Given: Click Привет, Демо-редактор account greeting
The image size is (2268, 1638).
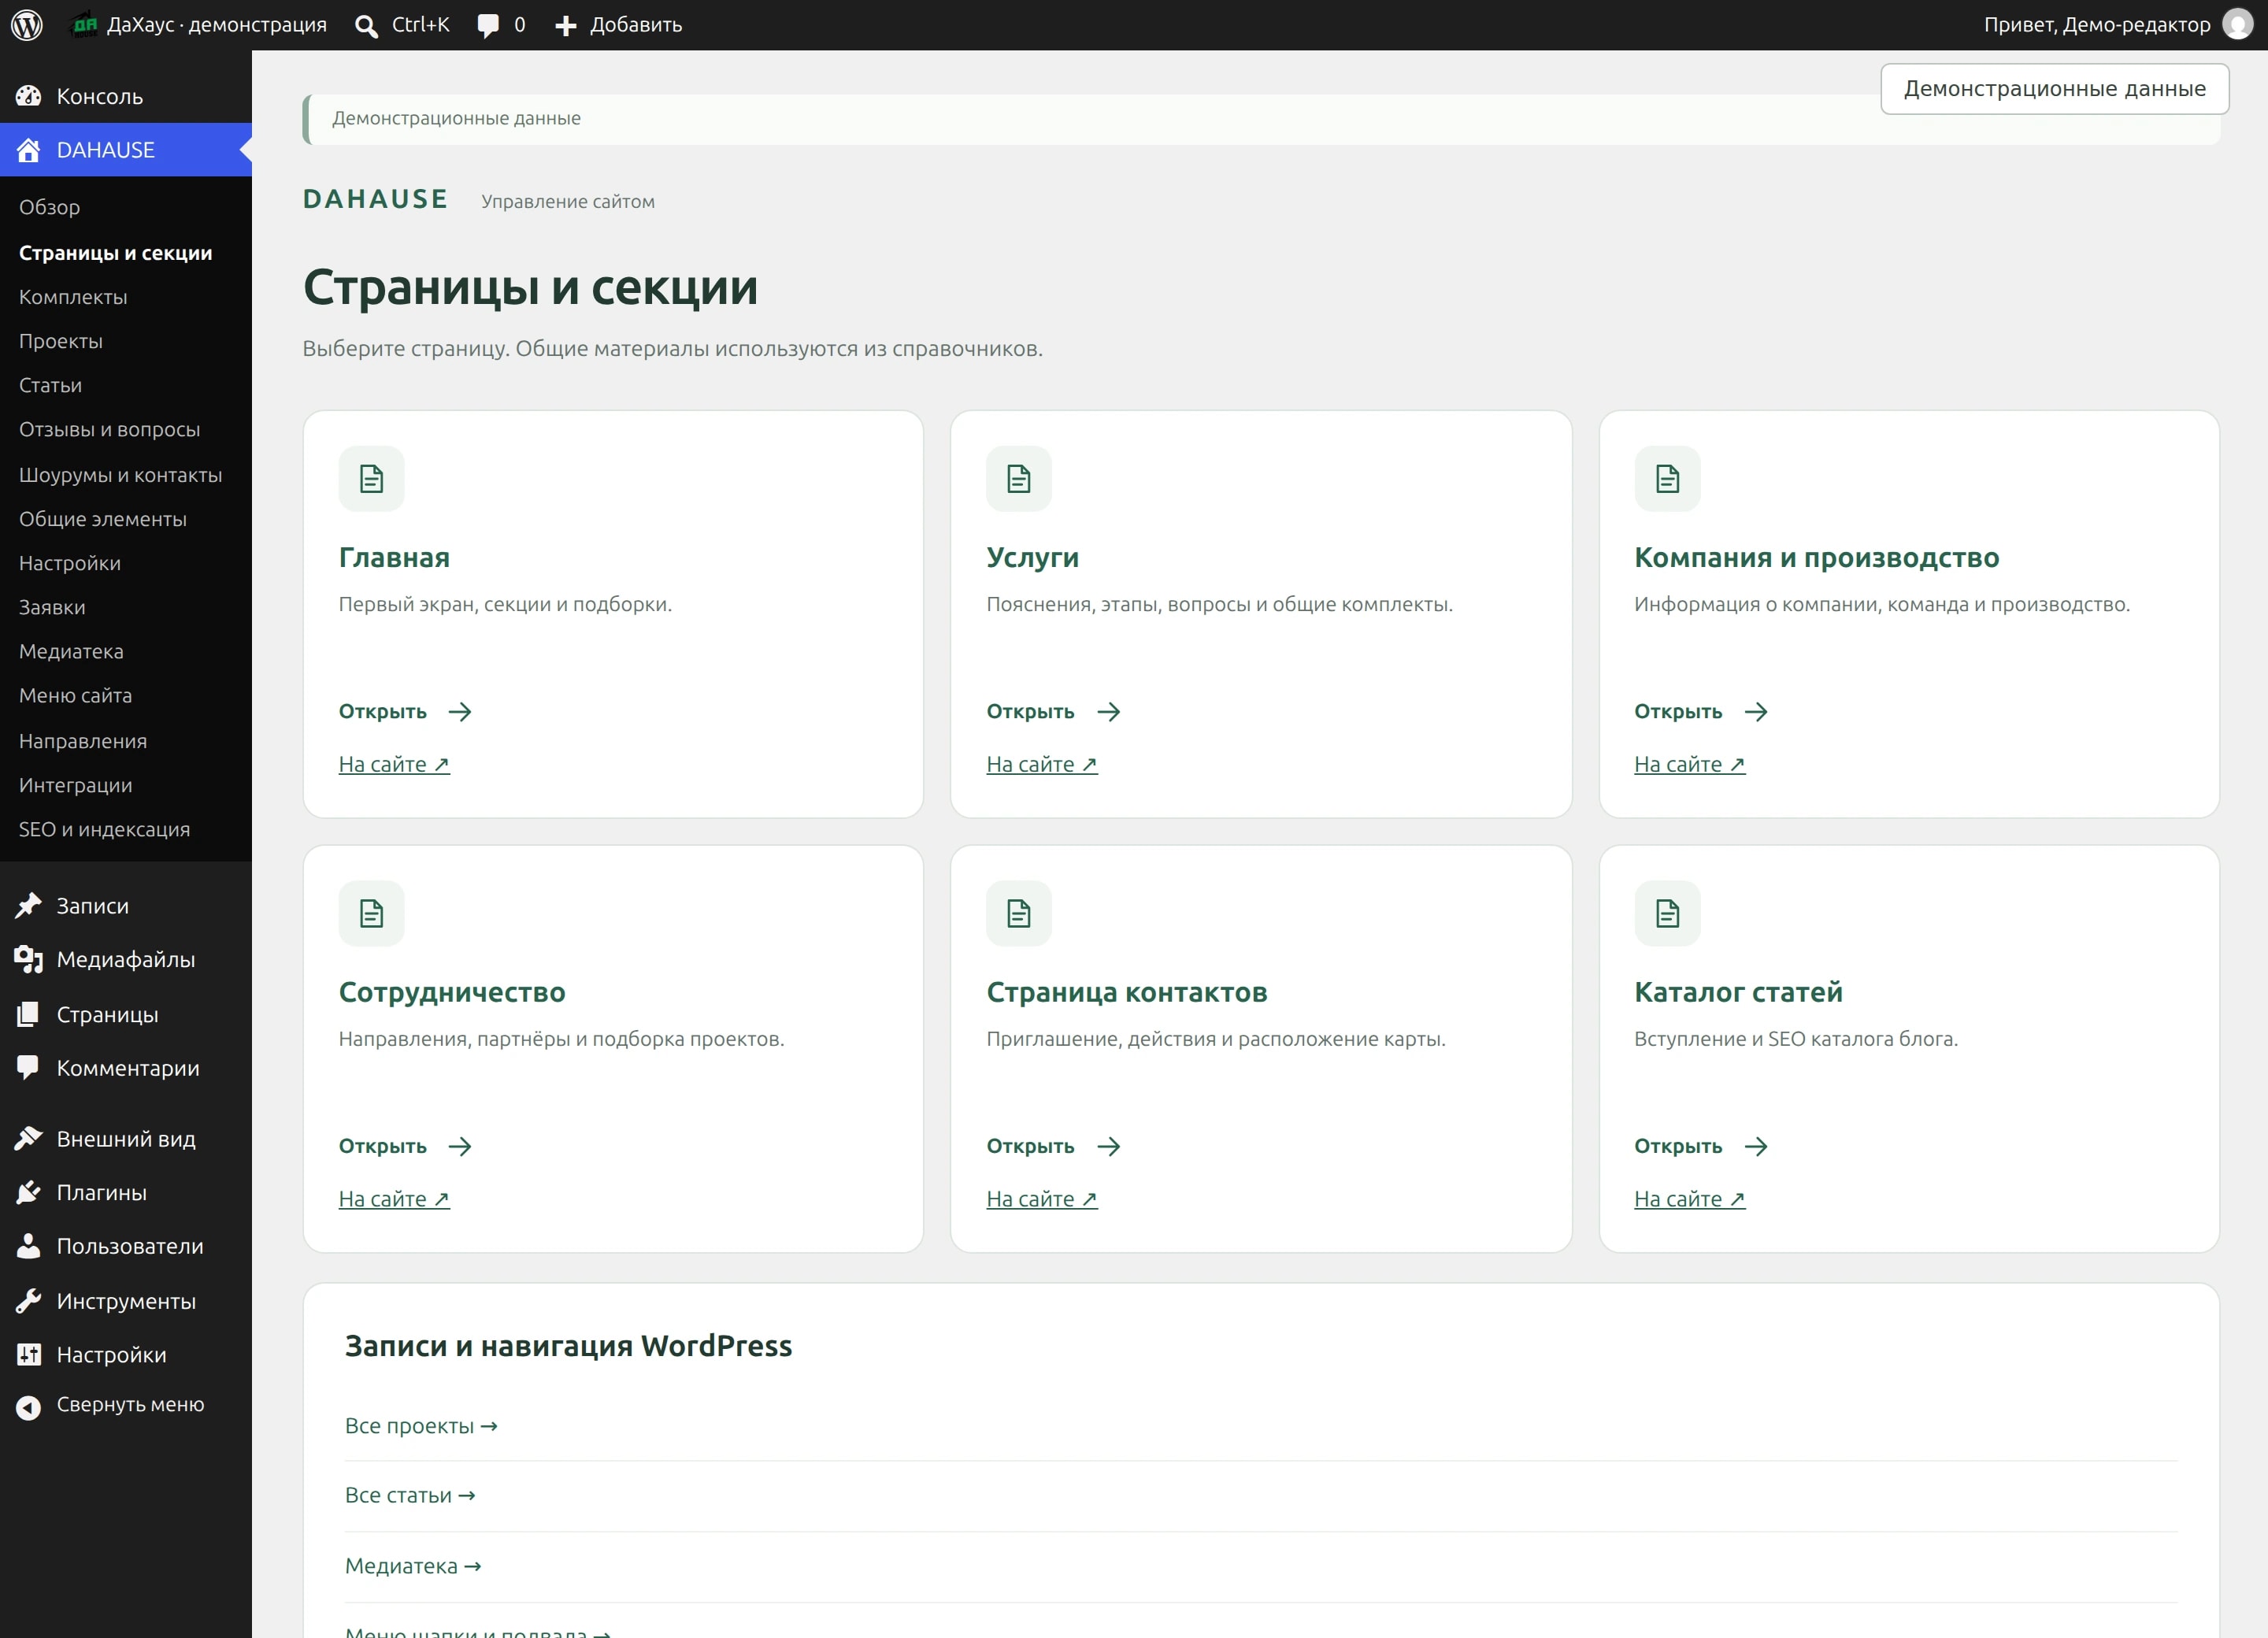Looking at the screenshot, I should (x=2097, y=25).
